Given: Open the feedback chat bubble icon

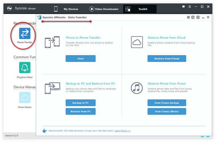Looking at the screenshot, I should (x=184, y=6).
